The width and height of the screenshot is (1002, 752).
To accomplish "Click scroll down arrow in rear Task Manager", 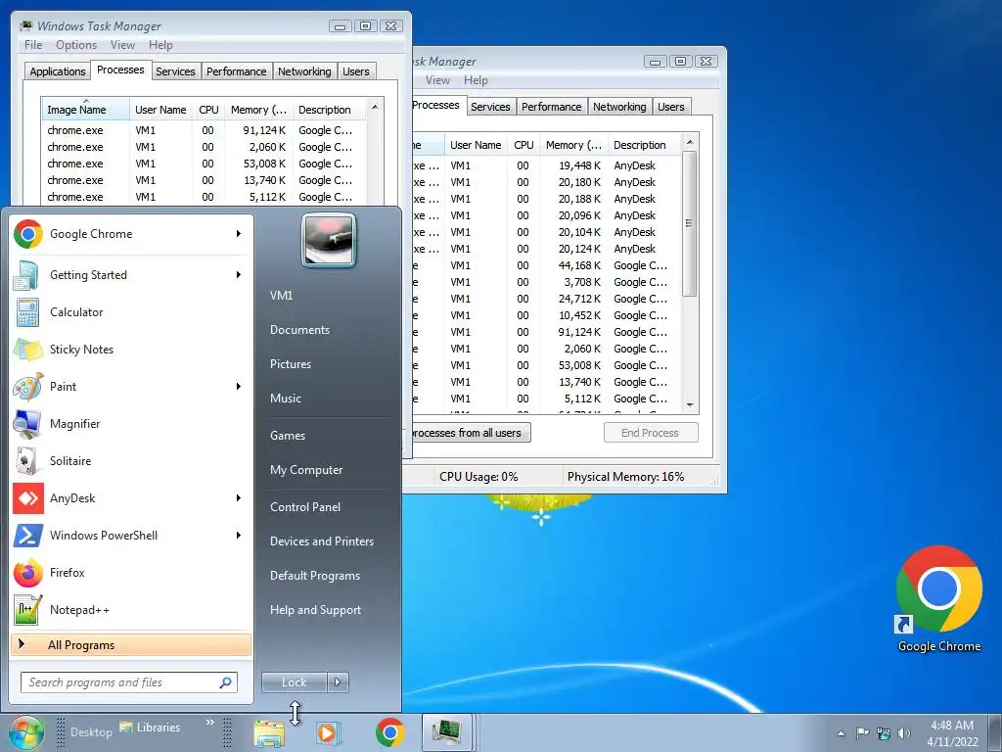I will (690, 404).
